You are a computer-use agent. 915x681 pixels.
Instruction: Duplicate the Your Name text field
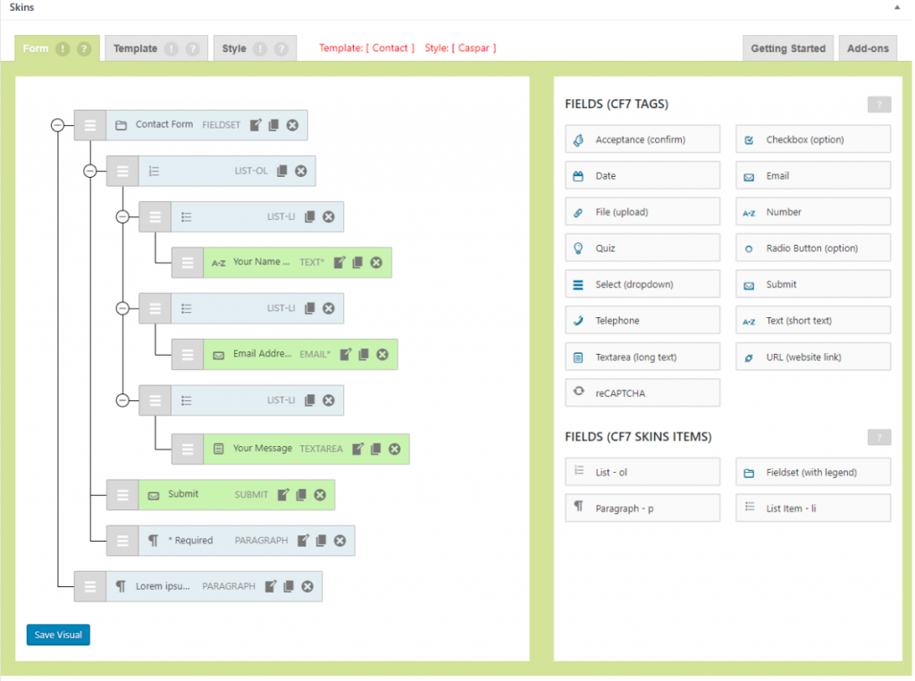pyautogui.click(x=357, y=263)
